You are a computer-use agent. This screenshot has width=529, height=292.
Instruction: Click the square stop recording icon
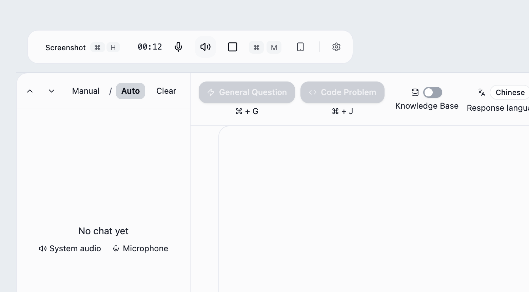coord(233,47)
